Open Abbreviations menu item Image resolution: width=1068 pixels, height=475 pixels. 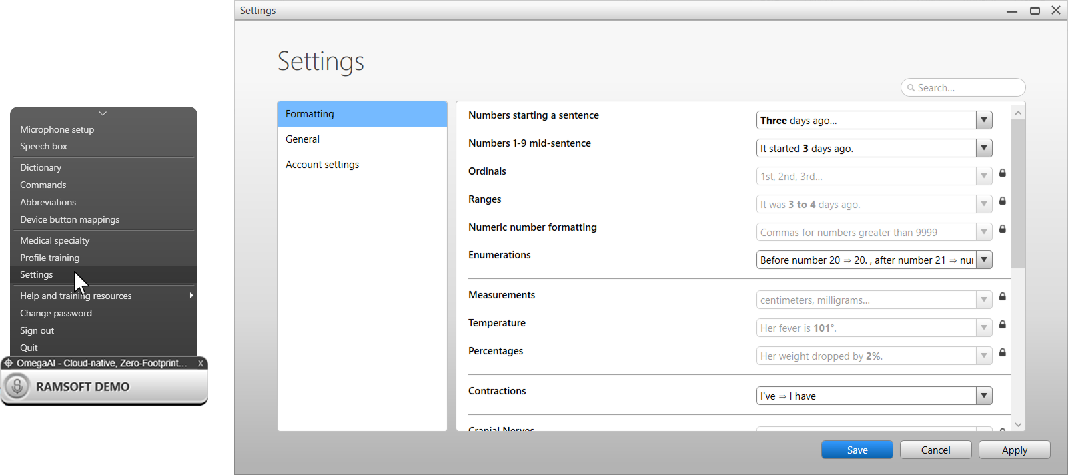(104, 202)
